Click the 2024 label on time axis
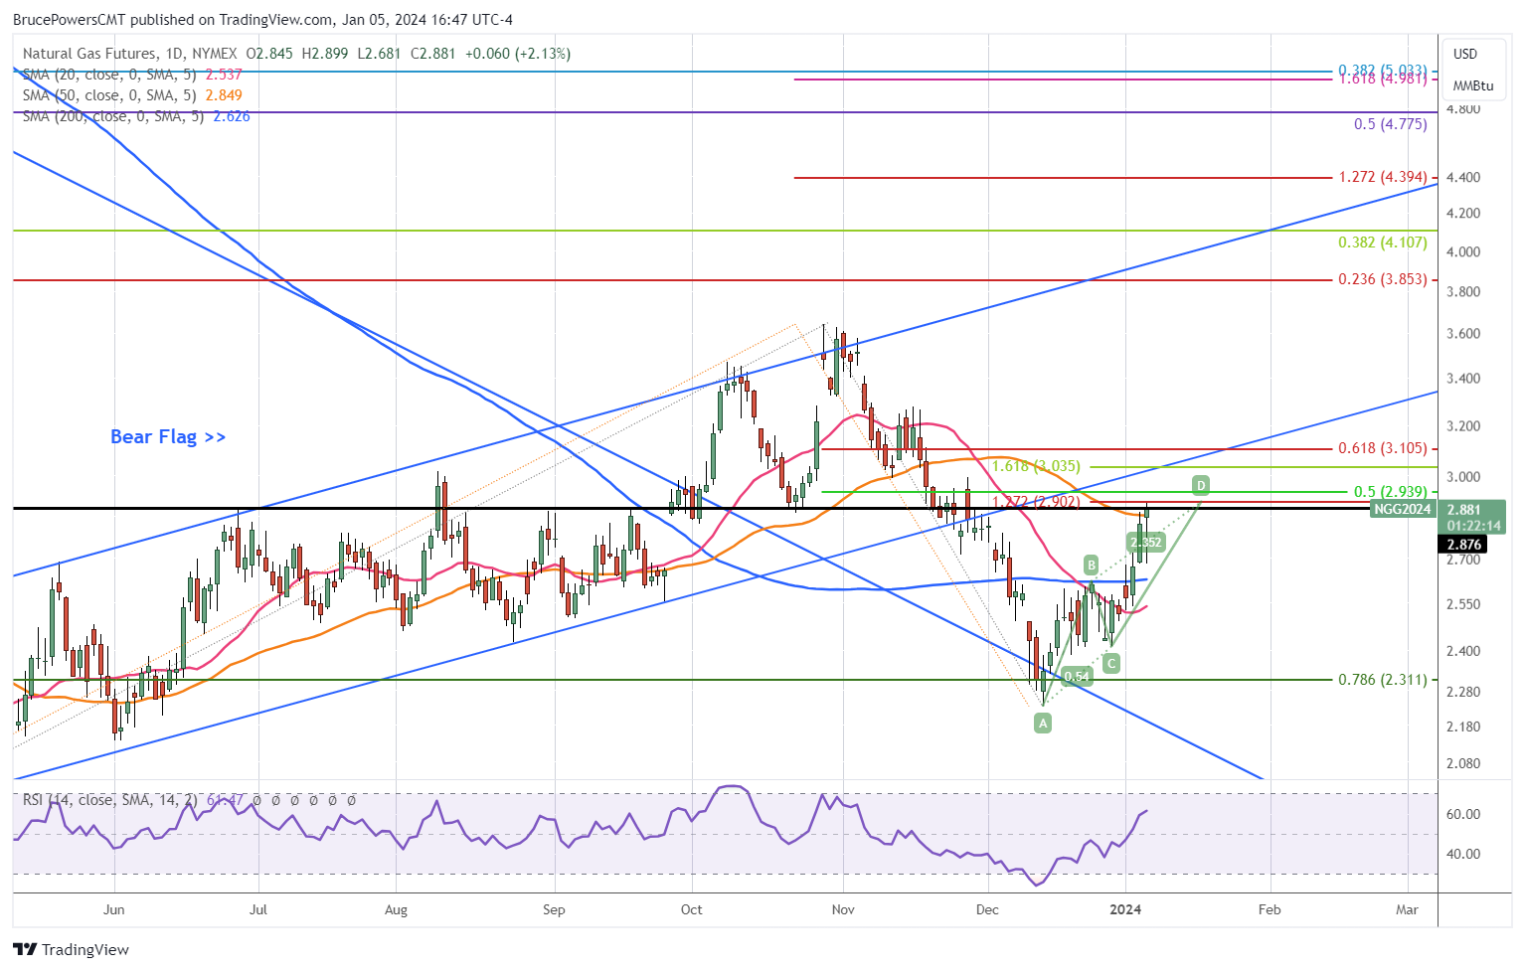The image size is (1525, 971). pos(1125,909)
